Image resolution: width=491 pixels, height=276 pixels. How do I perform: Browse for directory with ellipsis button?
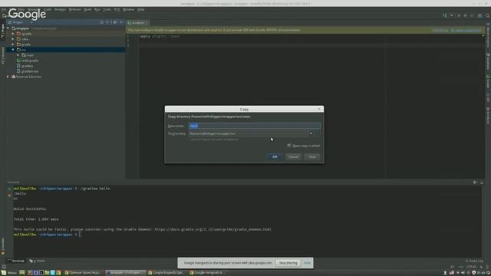coord(317,133)
